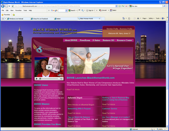Click the Home icon in command bar
This screenshot has height=131, width=169.
(x=124, y=18)
